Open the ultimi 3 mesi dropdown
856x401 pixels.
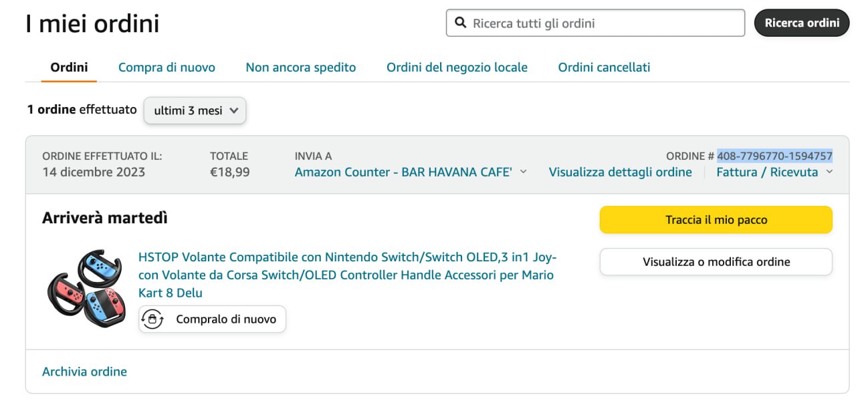pyautogui.click(x=195, y=111)
